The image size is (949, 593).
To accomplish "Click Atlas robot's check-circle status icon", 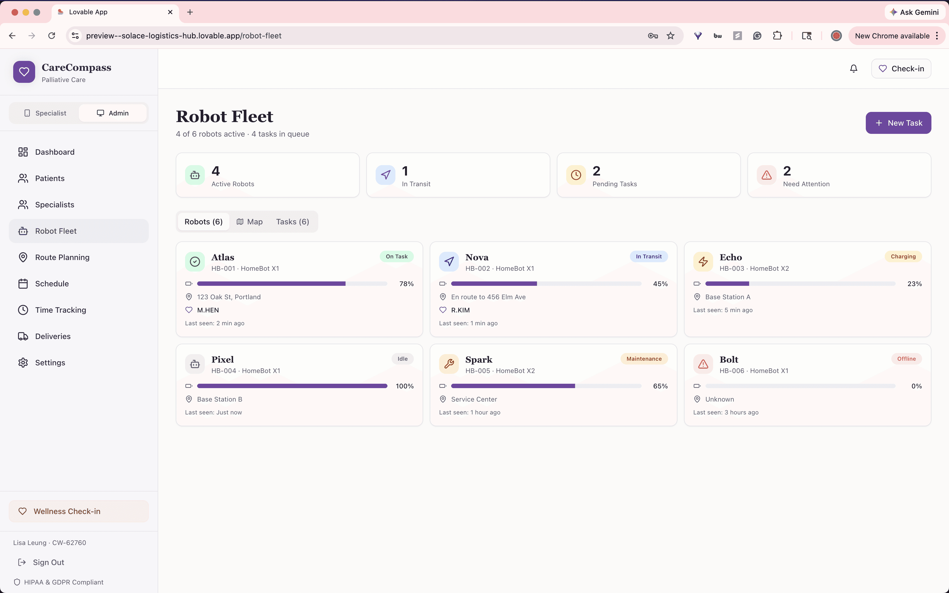I will [x=195, y=262].
